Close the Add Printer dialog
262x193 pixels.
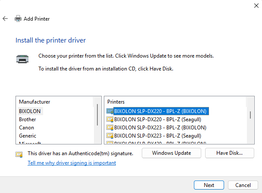click(256, 6)
